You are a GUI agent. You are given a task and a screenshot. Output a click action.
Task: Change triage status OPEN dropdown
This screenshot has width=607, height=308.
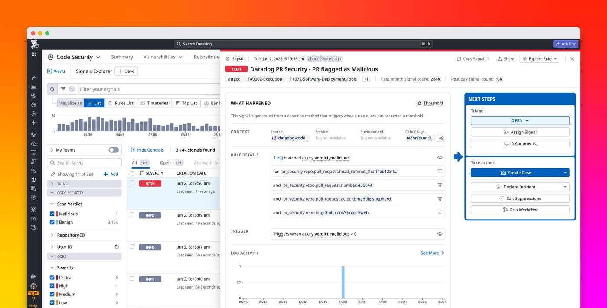(520, 121)
